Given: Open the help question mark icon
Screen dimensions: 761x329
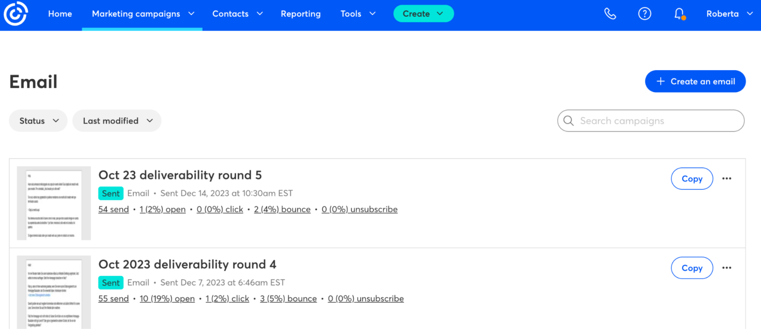Looking at the screenshot, I should 645,13.
